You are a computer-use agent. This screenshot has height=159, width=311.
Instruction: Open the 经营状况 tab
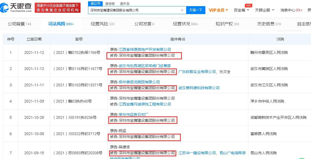[186, 24]
